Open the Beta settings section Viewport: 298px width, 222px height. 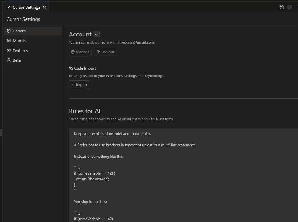point(17,60)
